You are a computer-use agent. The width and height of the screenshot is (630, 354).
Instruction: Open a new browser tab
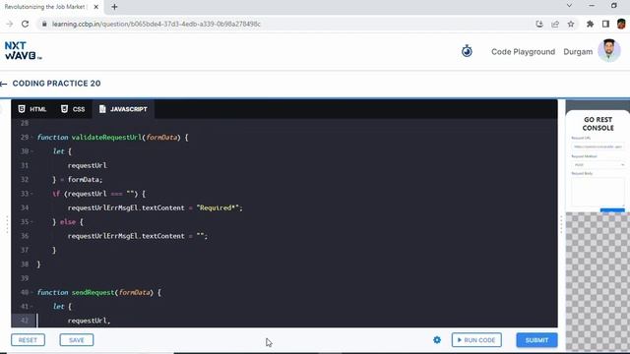point(114,7)
